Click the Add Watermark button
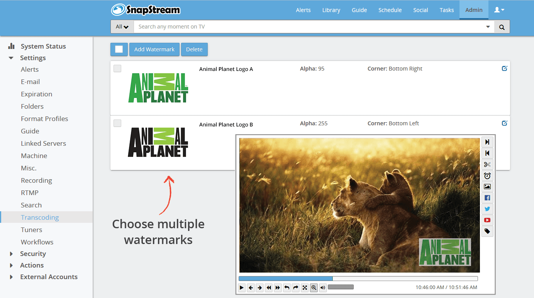The height and width of the screenshot is (298, 534). [x=154, y=49]
